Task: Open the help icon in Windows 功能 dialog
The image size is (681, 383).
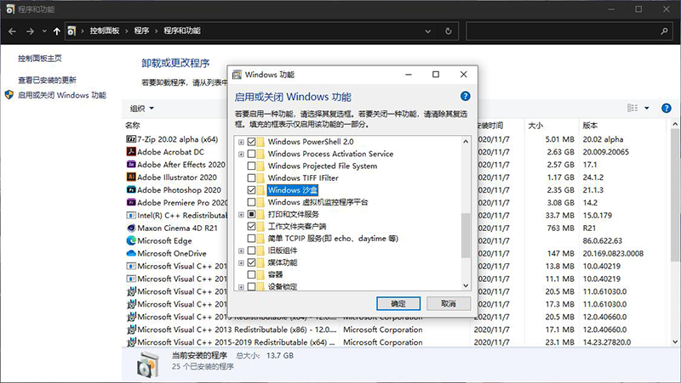Action: coord(465,96)
